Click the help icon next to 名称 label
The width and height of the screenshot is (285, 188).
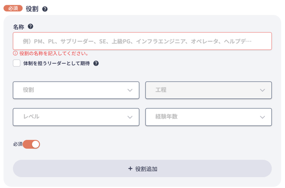click(x=31, y=26)
